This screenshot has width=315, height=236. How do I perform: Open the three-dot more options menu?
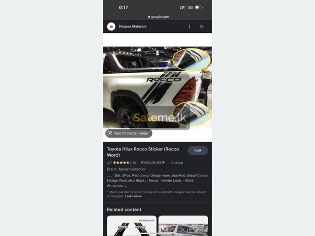pos(189,27)
